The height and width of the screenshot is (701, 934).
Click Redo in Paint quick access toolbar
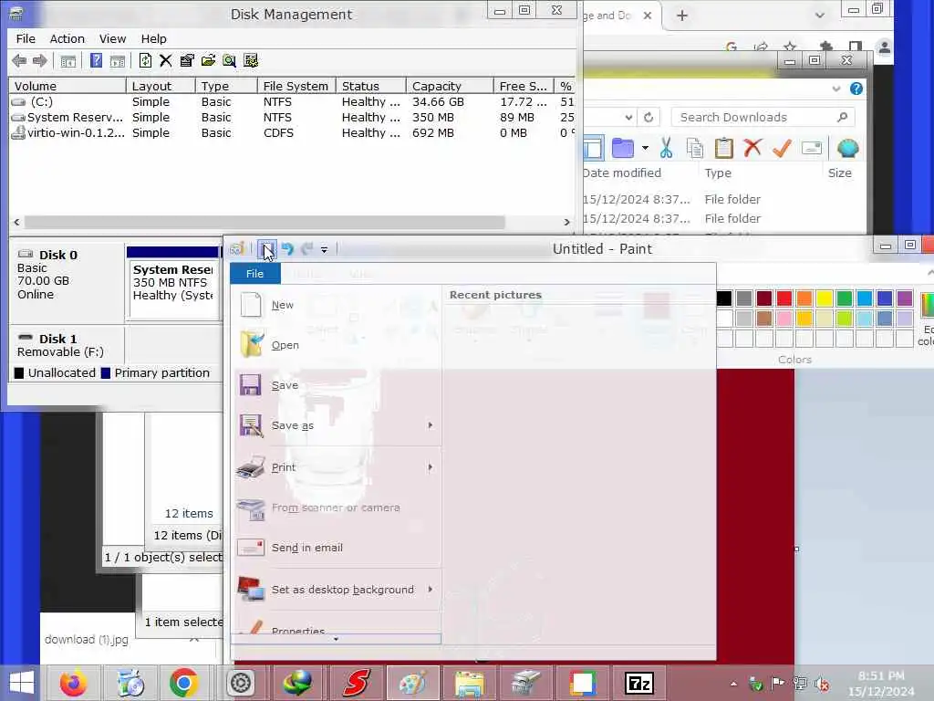pyautogui.click(x=306, y=248)
